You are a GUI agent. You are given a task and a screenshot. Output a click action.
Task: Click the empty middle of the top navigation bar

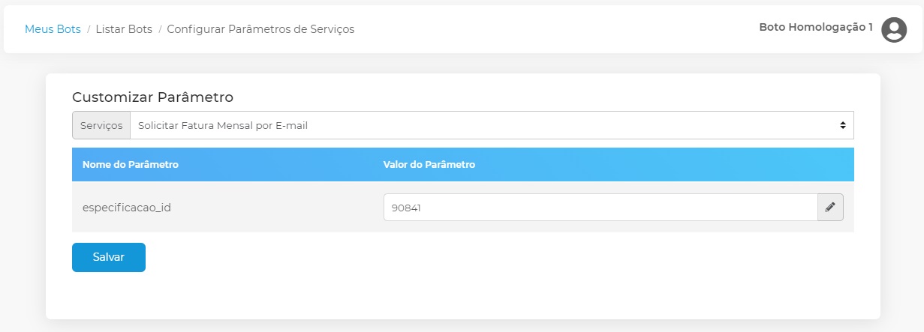555,29
